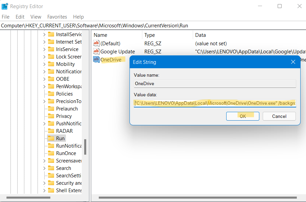Expand the Notifications tree node
Image resolution: width=306 pixels, height=202 pixels.
pos(44,72)
